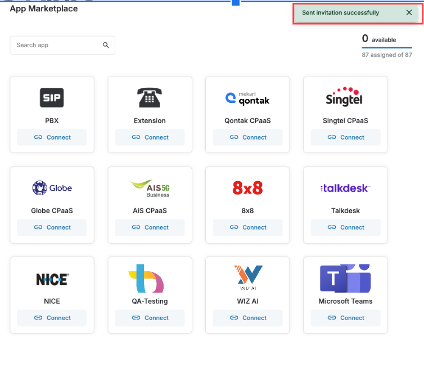
Task: Focus the Search app field
Action: click(x=62, y=45)
